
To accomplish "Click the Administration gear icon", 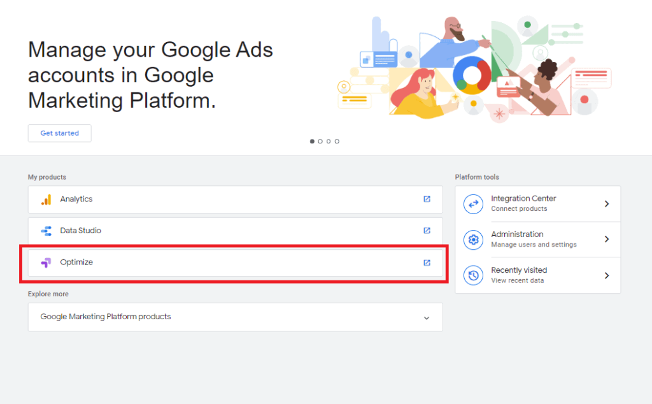I will coord(473,240).
